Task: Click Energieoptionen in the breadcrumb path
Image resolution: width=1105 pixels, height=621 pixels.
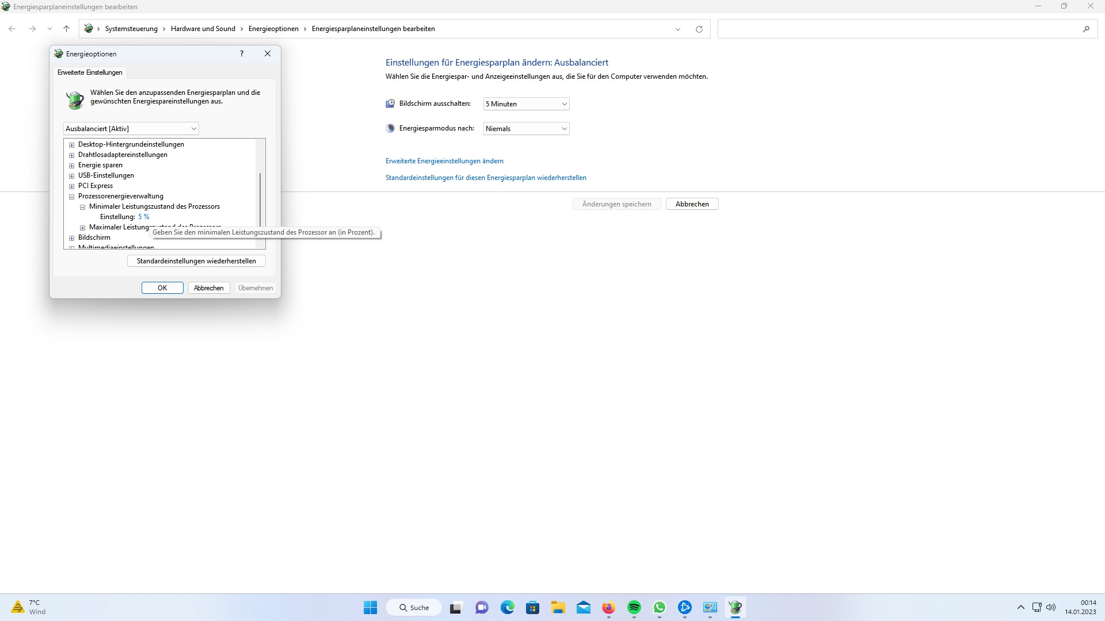Action: point(273,29)
